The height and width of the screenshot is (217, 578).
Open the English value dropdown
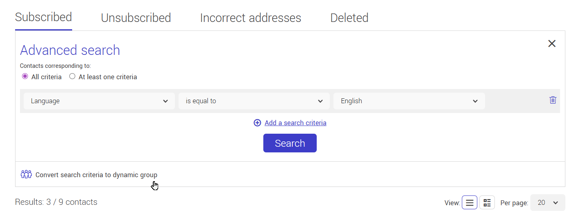click(409, 101)
